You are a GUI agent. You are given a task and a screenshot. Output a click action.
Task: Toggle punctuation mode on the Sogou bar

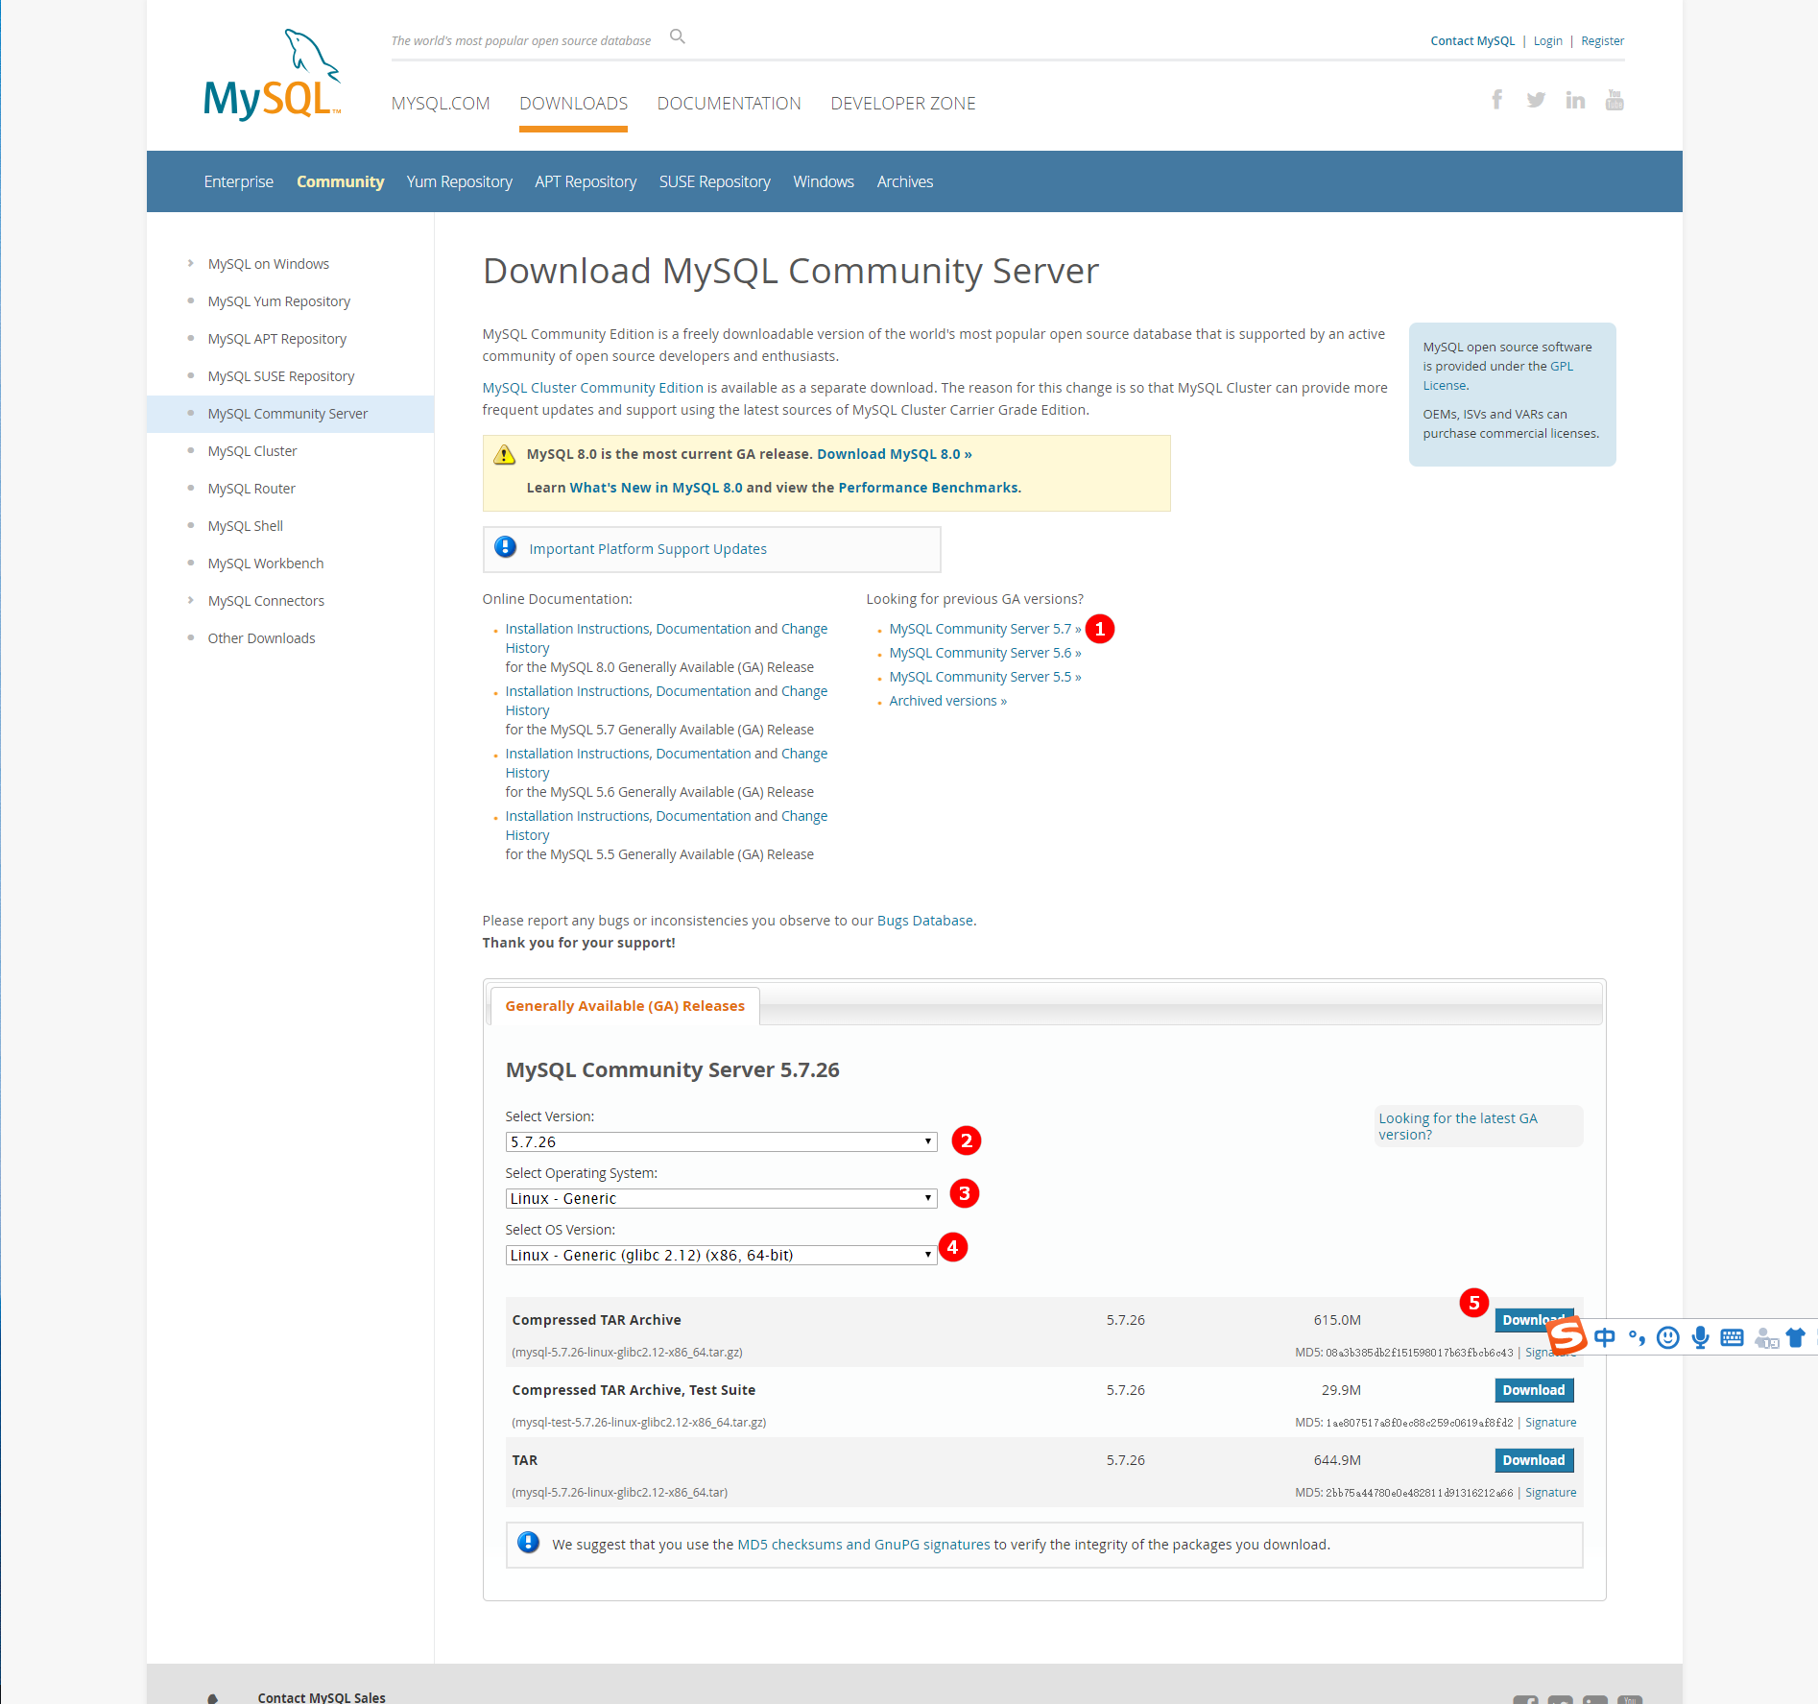pos(1637,1336)
